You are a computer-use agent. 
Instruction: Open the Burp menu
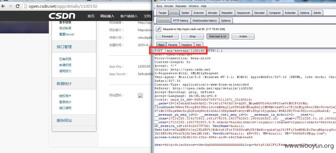click(x=159, y=6)
